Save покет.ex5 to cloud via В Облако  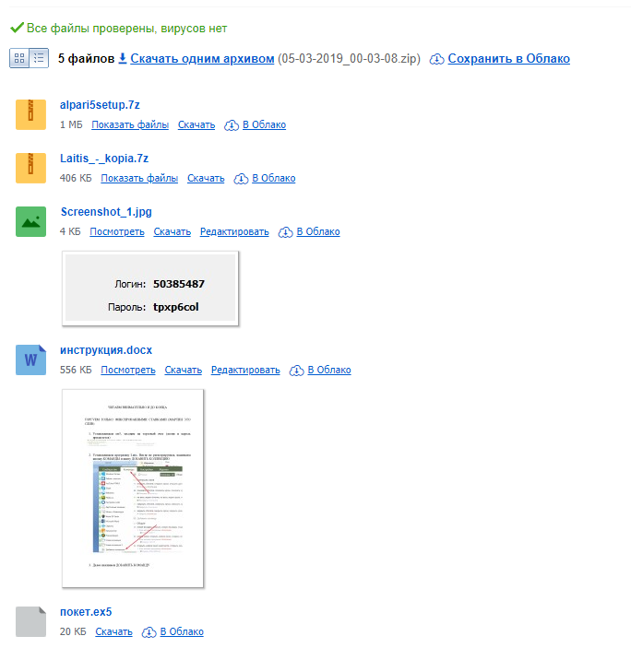coord(182,631)
